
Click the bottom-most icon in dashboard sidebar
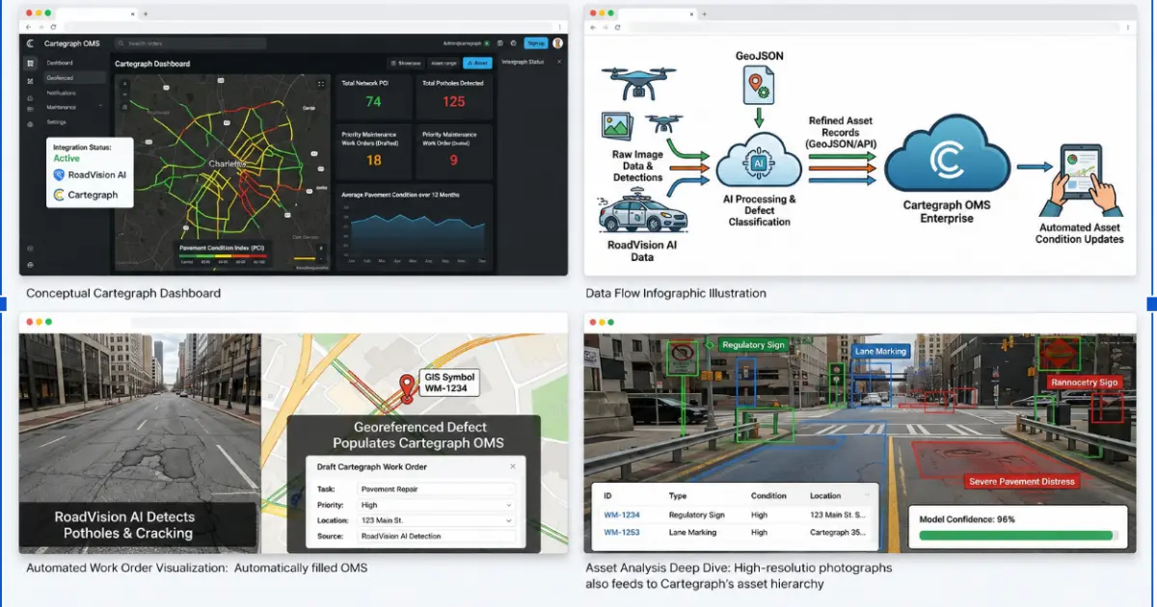click(30, 264)
